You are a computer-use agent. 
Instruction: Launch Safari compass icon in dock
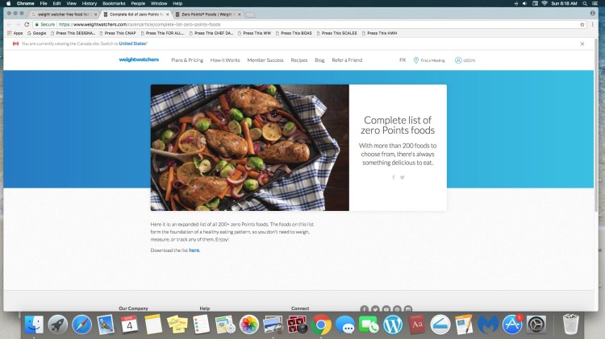(x=81, y=325)
